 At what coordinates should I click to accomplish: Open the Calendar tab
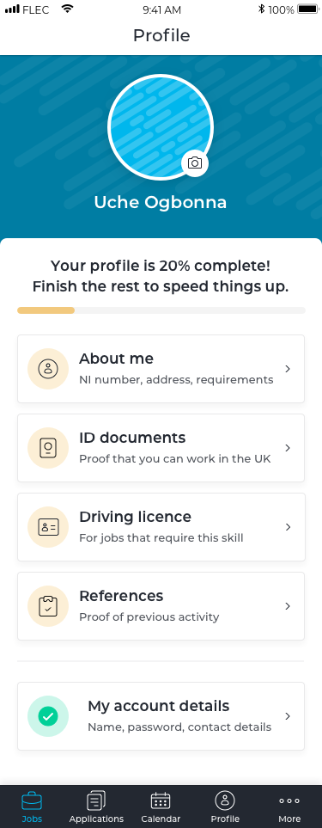coord(161,807)
